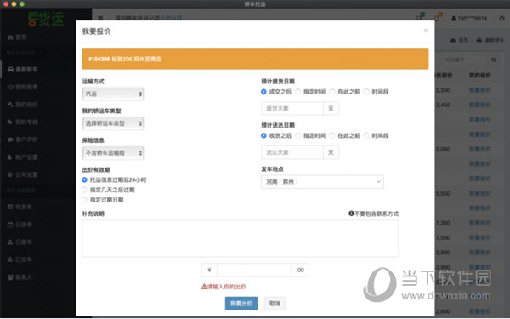Screen dimensions: 510x319
Task: Open 已提车 upload item in the sidebar
Action: (x=20, y=242)
